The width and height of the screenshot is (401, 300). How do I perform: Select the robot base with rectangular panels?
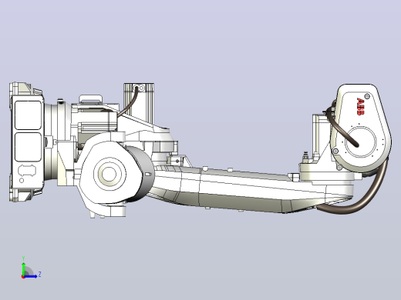tap(27, 142)
